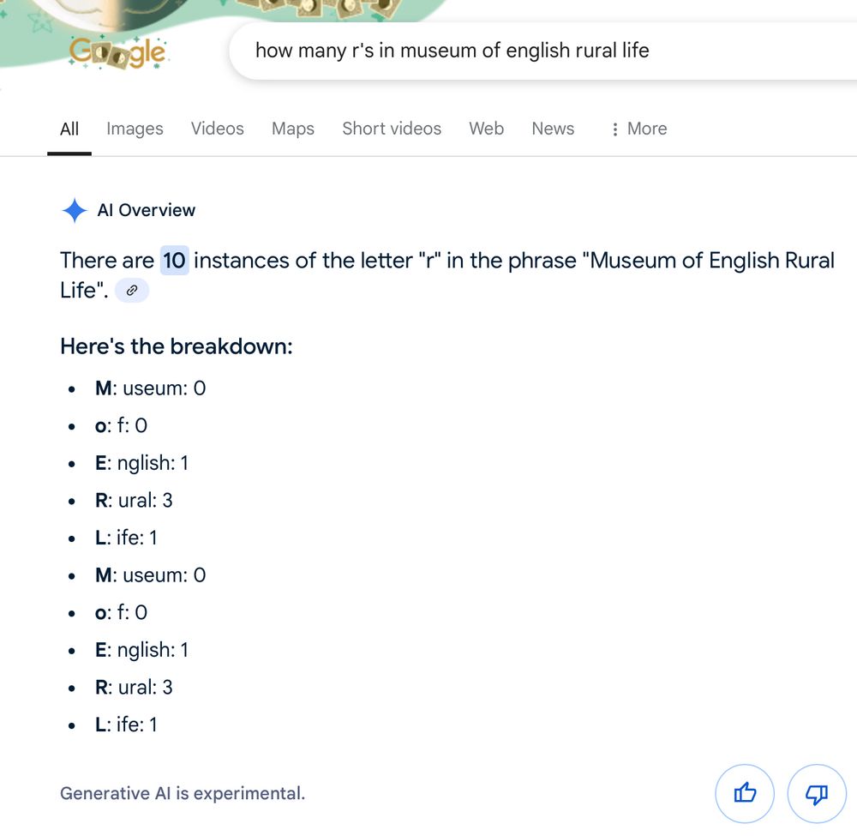Switch to the News tab

pos(552,129)
